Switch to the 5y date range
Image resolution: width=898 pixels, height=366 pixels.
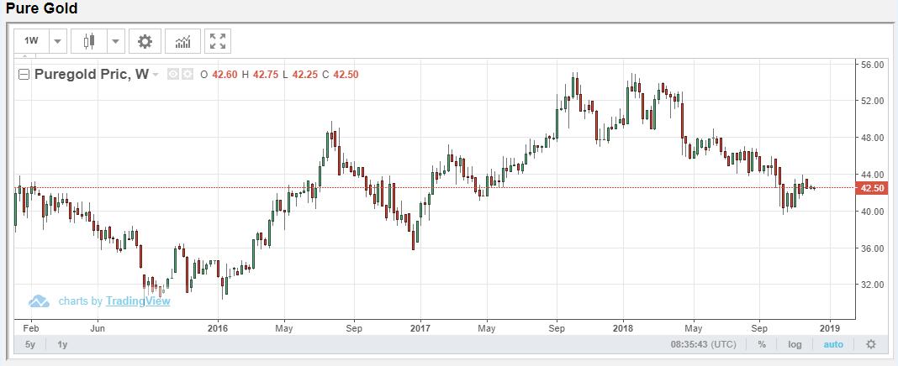click(x=30, y=344)
